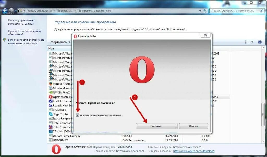267x157 pixels.
Task: Expand the arrow after 'Панель управления' breadcrumb
Action: 54,11
